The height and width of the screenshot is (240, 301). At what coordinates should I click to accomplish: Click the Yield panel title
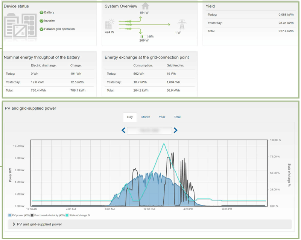coord(210,6)
